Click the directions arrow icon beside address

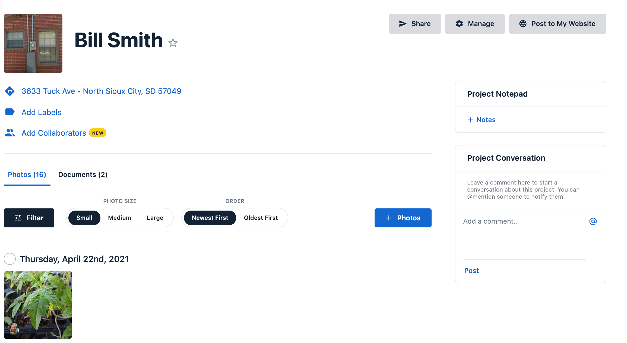click(x=10, y=91)
